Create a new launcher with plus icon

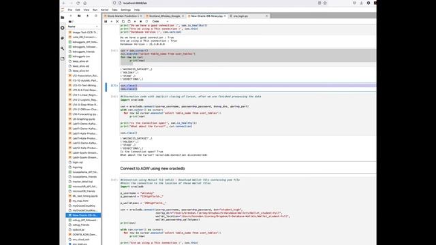(x=71, y=16)
